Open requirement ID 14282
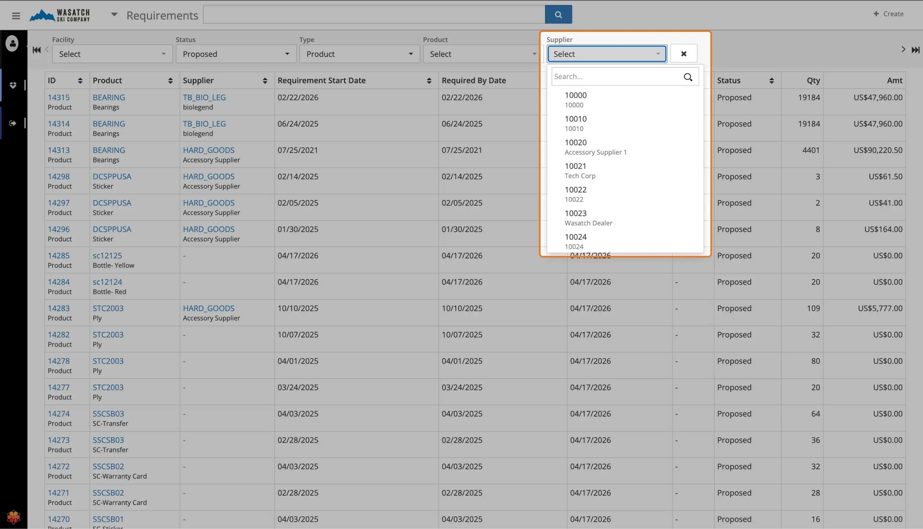The height and width of the screenshot is (529, 923). click(x=59, y=335)
